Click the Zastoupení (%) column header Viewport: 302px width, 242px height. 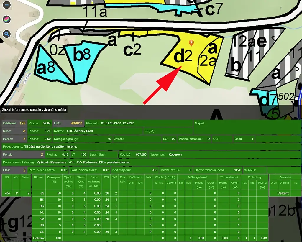click(x=53, y=180)
